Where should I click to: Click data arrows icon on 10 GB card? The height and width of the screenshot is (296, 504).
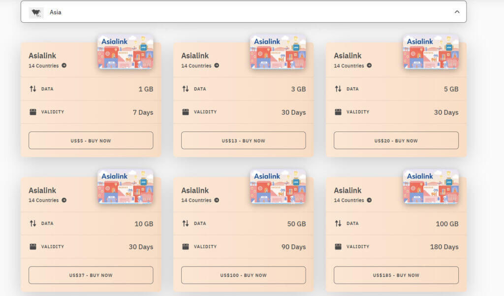[33, 223]
